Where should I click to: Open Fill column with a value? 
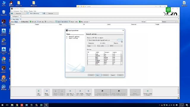[x=80, y=92]
